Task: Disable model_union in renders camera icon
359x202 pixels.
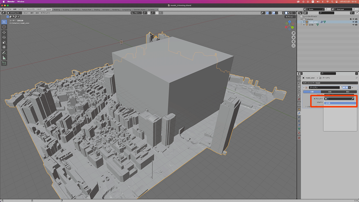Action: (356, 22)
